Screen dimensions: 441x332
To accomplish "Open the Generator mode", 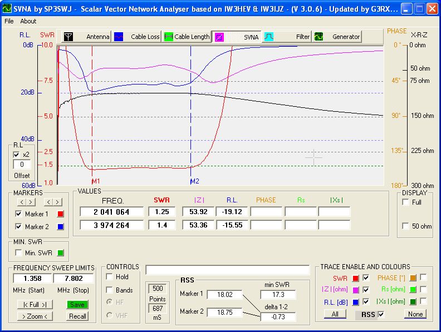I will click(337, 37).
